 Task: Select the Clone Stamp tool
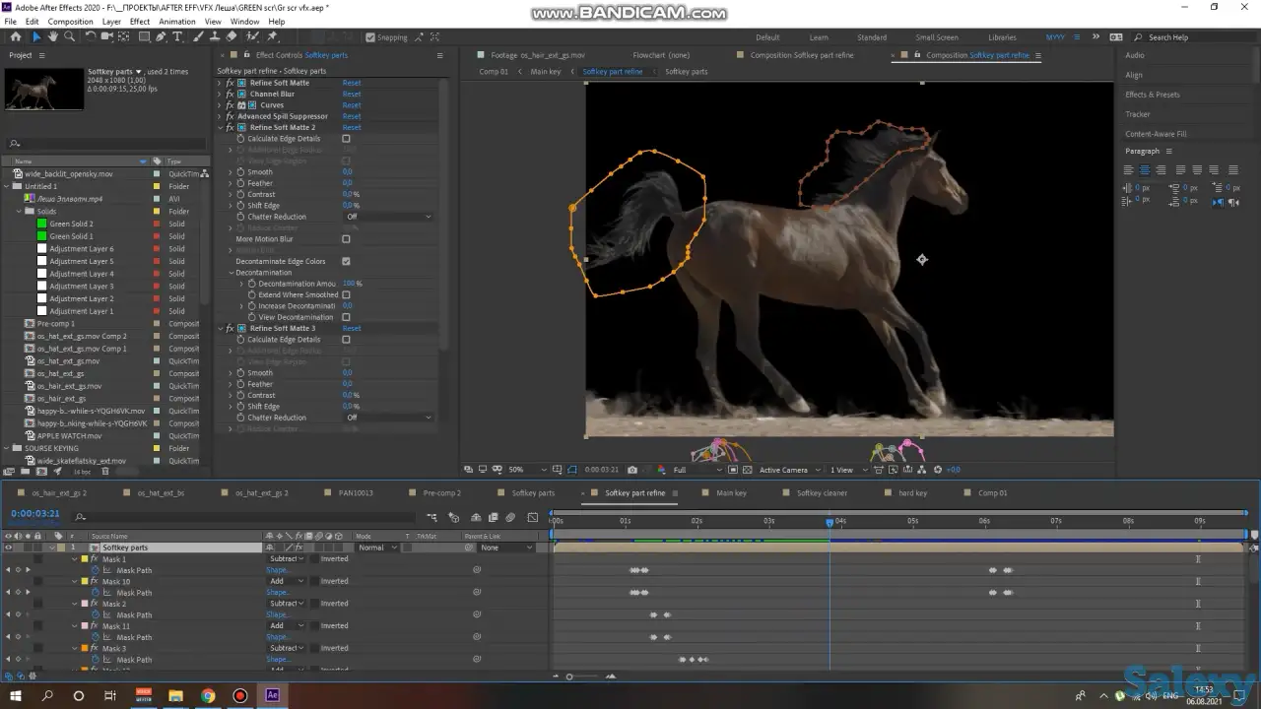[215, 36]
